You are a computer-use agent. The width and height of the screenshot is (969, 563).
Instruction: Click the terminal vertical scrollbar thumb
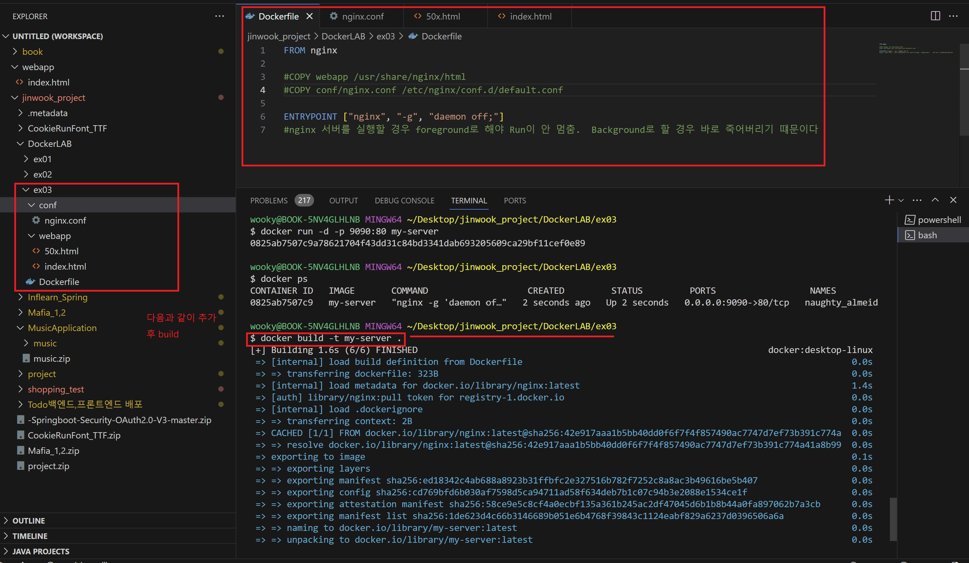tap(893, 519)
